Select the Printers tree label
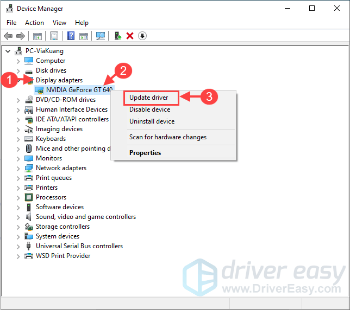350x310 pixels. [x=47, y=188]
